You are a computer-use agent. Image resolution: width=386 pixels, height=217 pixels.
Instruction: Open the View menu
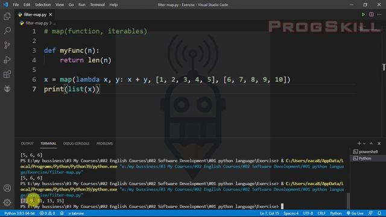tap(59, 5)
